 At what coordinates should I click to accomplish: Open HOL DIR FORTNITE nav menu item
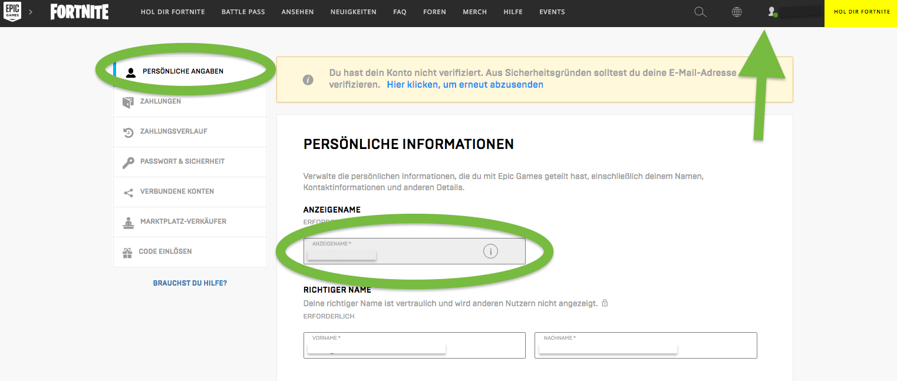point(173,12)
